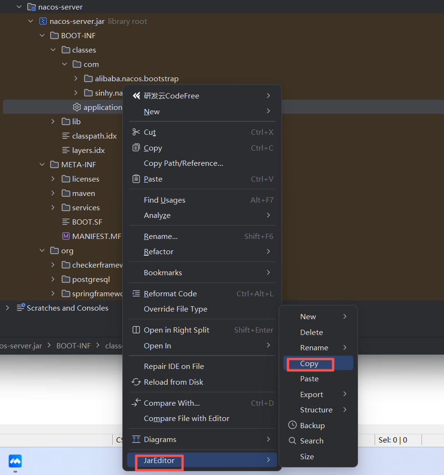The width and height of the screenshot is (444, 475).
Task: Open the Open In submenu
Action: point(202,345)
